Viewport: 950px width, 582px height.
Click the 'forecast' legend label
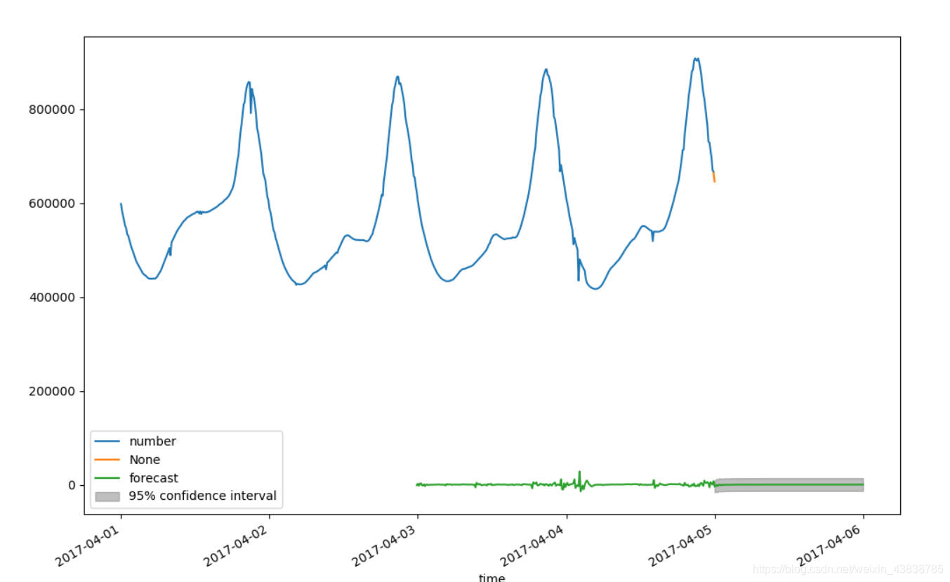point(154,478)
